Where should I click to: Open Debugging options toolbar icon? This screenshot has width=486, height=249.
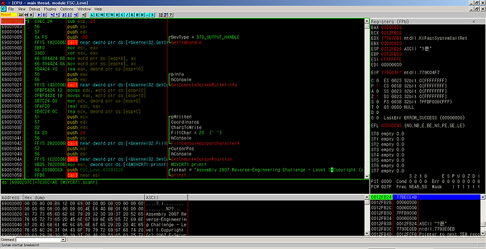tap(161, 15)
